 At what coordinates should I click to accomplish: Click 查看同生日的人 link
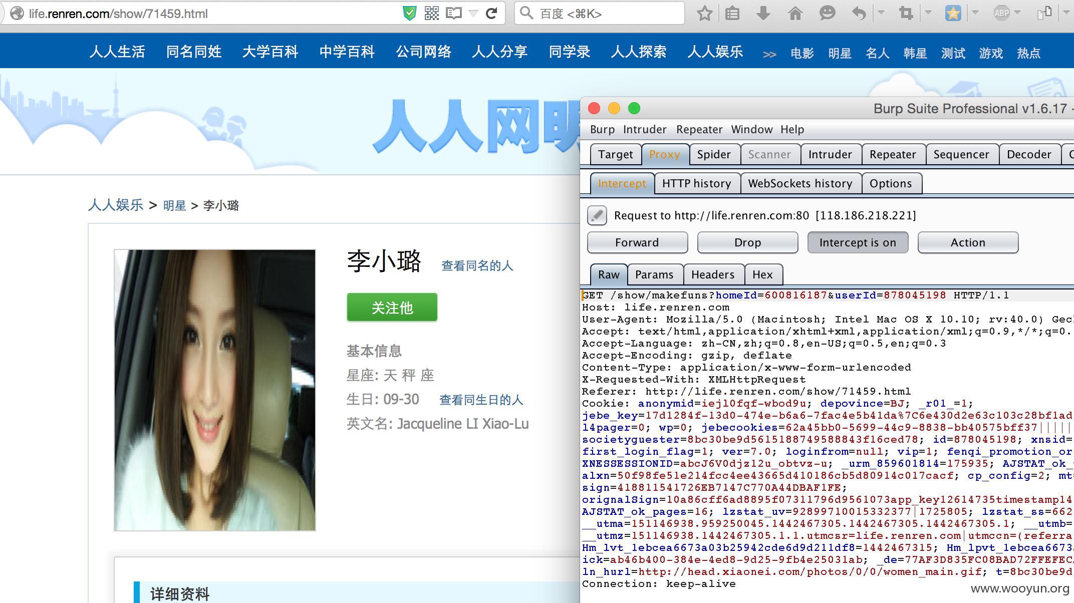(481, 400)
